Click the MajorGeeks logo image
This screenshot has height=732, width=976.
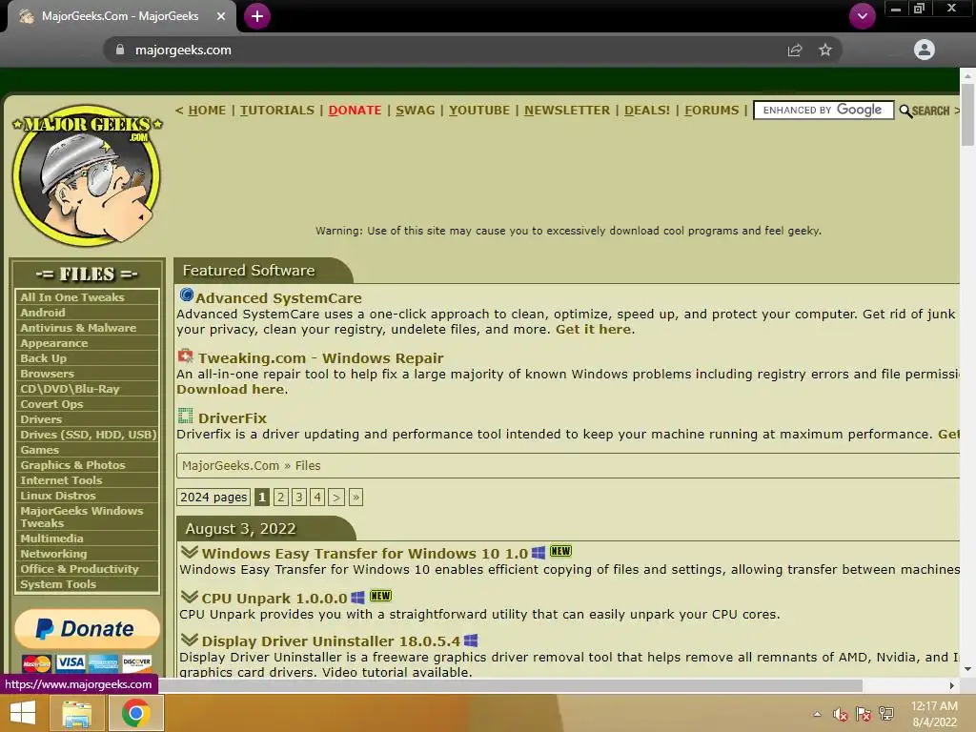[x=87, y=175]
